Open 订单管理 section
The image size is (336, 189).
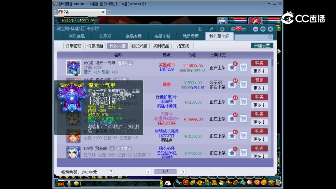click(73, 46)
